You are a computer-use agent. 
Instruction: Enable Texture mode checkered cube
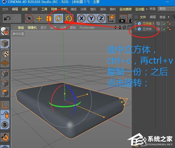coord(5,53)
